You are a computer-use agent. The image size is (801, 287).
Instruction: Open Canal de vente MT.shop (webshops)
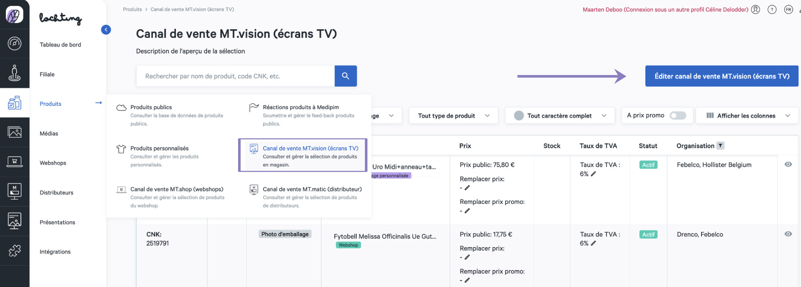pos(172,197)
